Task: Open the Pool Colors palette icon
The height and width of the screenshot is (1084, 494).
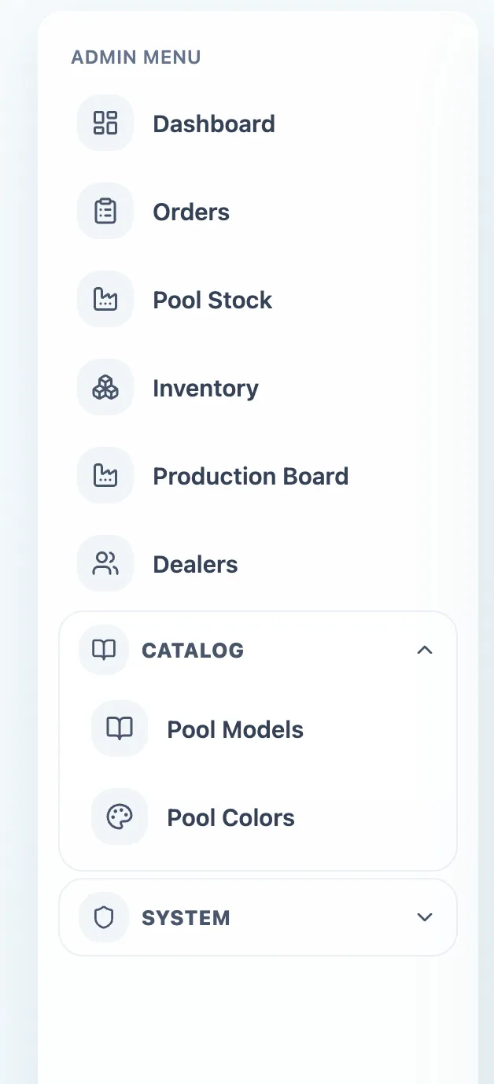Action: point(119,817)
